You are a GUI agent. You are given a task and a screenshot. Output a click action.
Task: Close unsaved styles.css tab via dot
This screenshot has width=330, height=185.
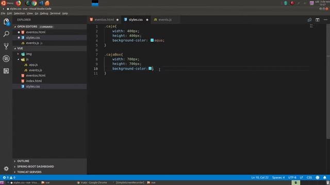coord(147,20)
